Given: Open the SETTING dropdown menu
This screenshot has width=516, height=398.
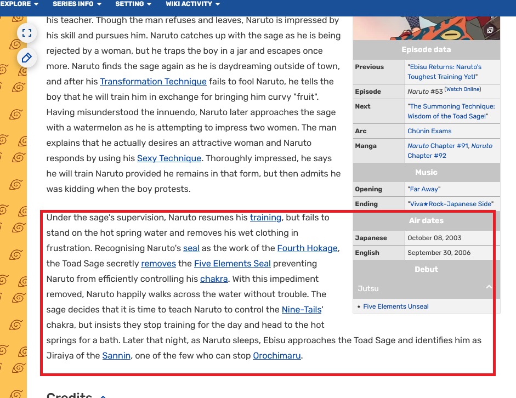Looking at the screenshot, I should point(133,4).
